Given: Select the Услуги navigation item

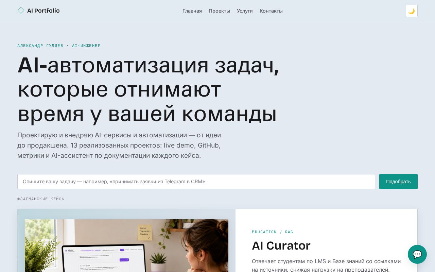Looking at the screenshot, I should 245,11.
